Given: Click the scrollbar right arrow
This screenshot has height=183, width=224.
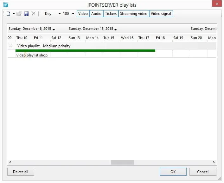Looking at the screenshot, I should (x=214, y=162).
